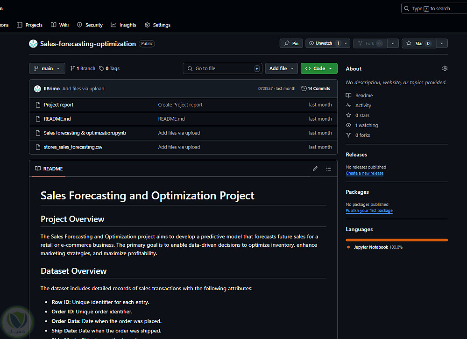Star this repository
The image size is (467, 339).
click(418, 43)
